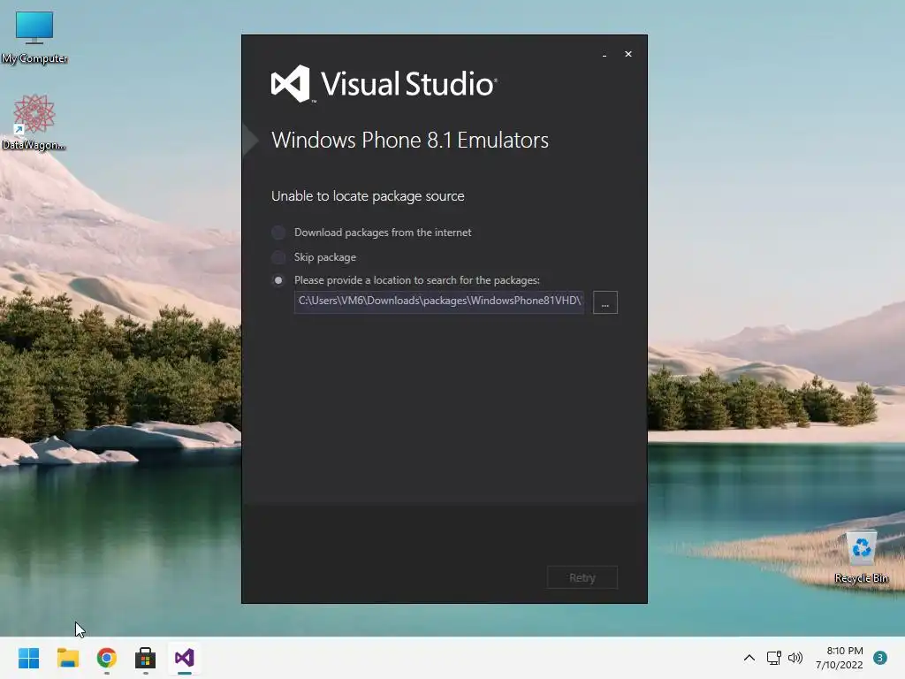Click the Visual Studio logo in installer
Image resolution: width=905 pixels, height=679 pixels.
tap(384, 84)
